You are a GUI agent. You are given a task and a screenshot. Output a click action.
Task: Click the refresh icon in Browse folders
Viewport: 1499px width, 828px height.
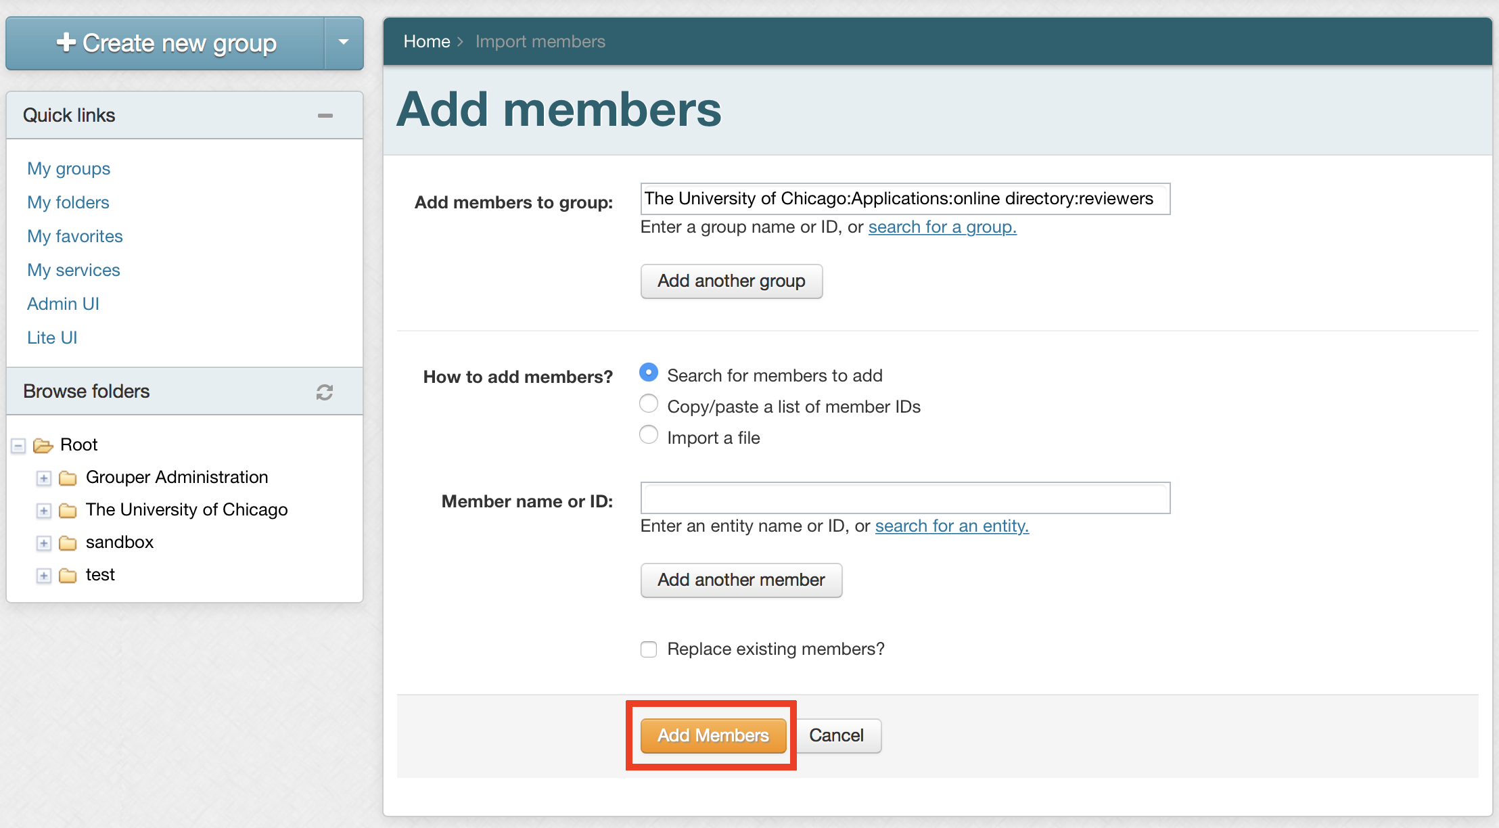pos(325,392)
